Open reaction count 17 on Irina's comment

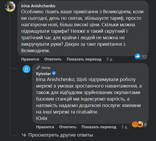click(x=144, y=56)
